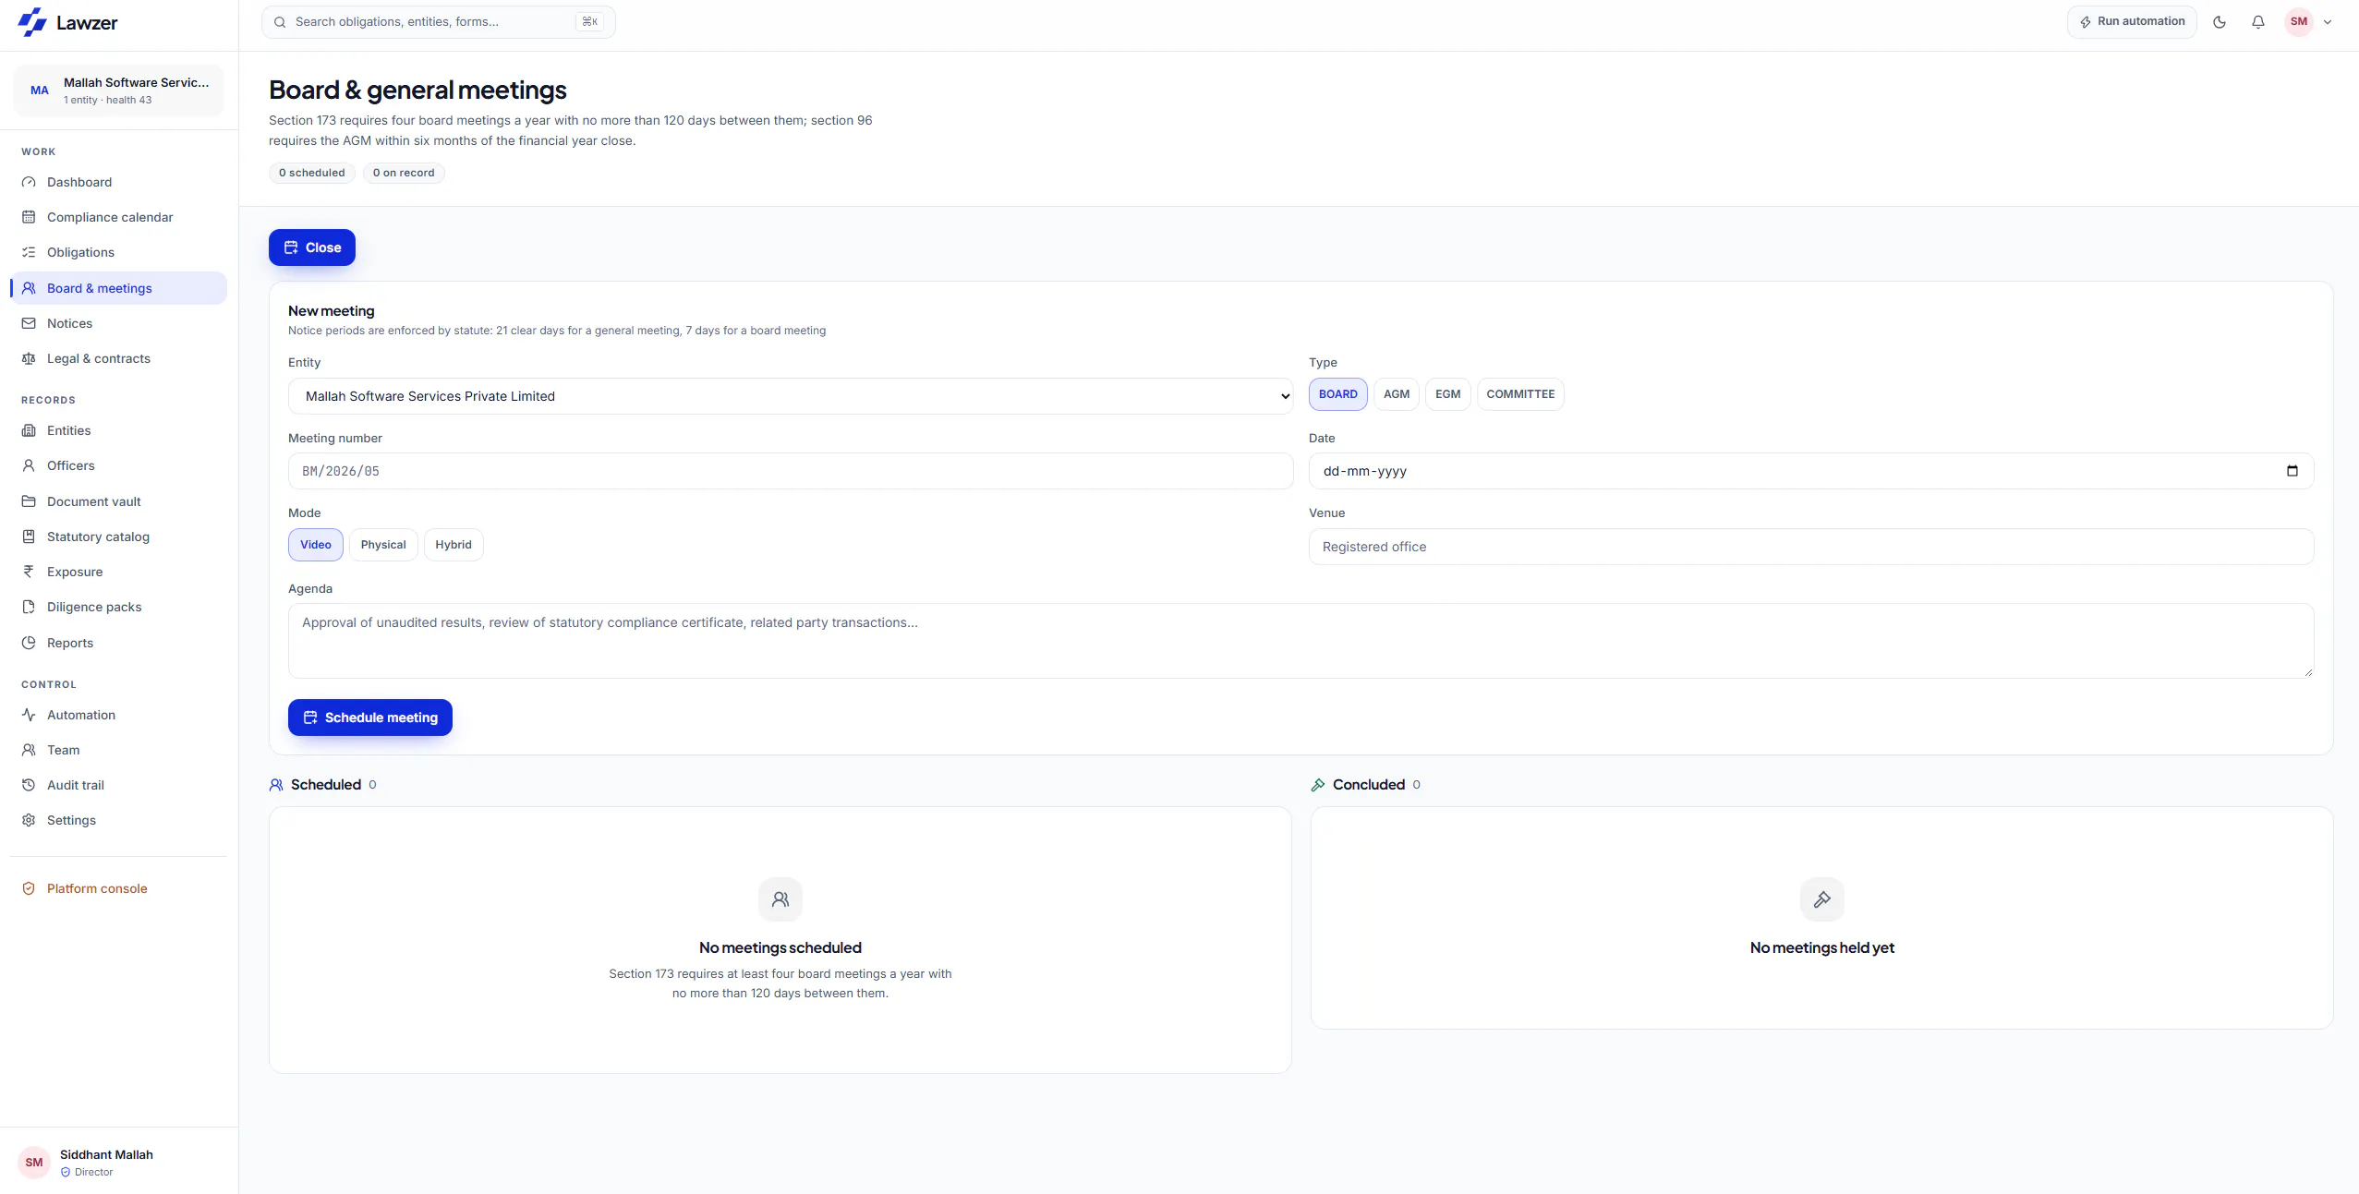Click the Date input field
The height and width of the screenshot is (1194, 2359).
coord(1811,471)
